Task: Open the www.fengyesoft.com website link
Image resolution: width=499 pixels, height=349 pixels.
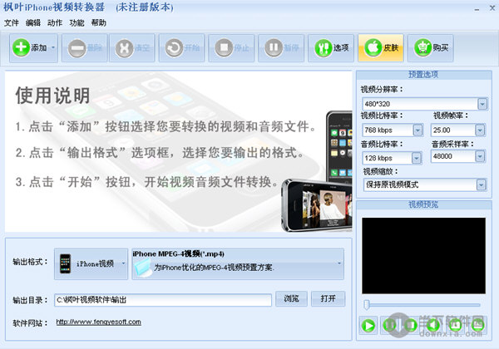Action: (x=98, y=322)
